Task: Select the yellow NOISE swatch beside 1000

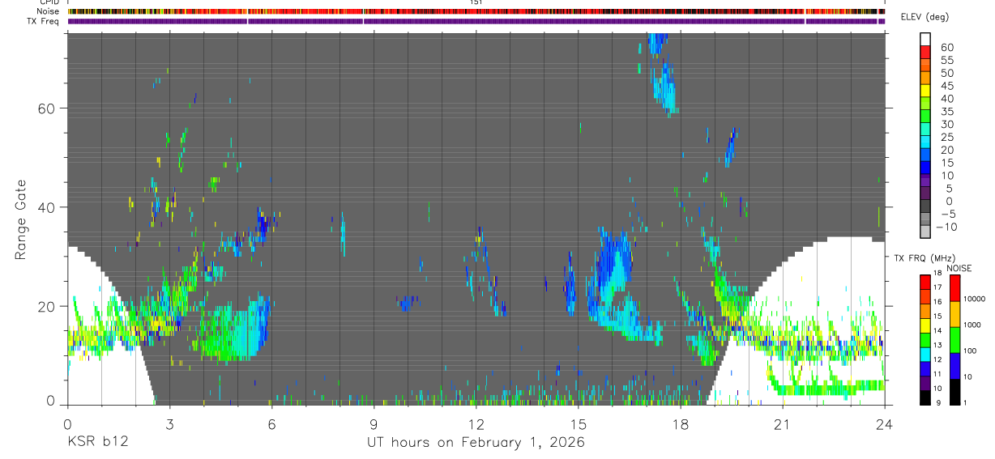Action: [955, 314]
